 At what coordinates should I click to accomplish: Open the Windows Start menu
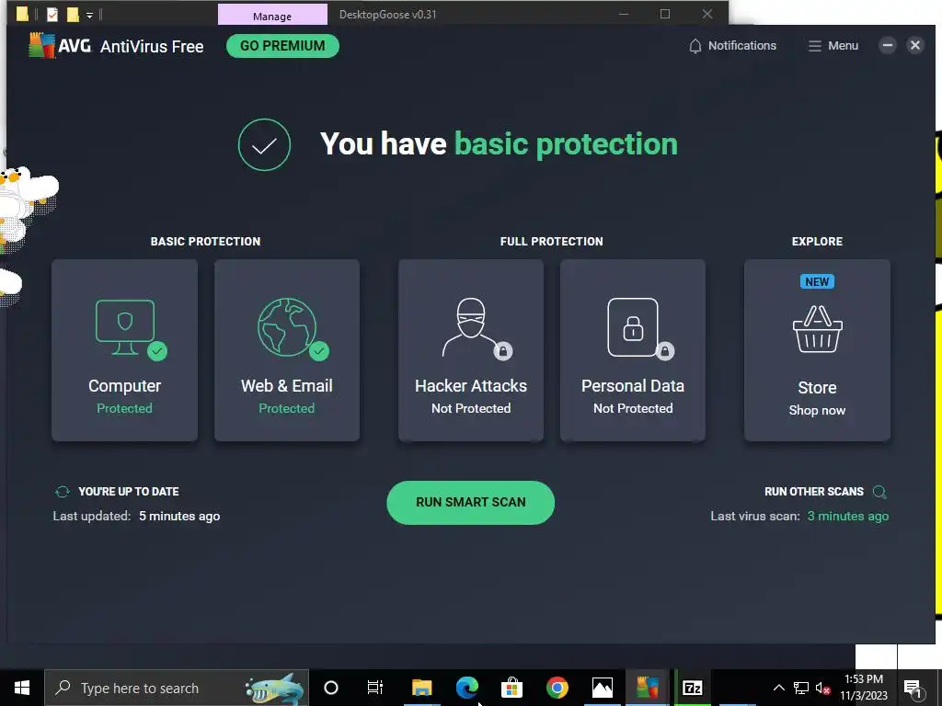click(x=22, y=688)
